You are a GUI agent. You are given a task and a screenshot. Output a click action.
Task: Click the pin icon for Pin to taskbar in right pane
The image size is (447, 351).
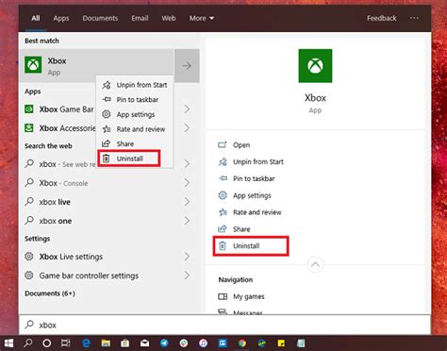(x=223, y=178)
